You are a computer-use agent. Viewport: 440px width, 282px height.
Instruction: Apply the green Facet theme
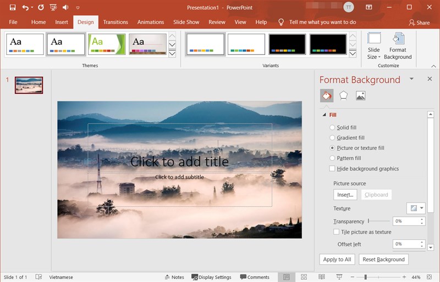coord(107,44)
